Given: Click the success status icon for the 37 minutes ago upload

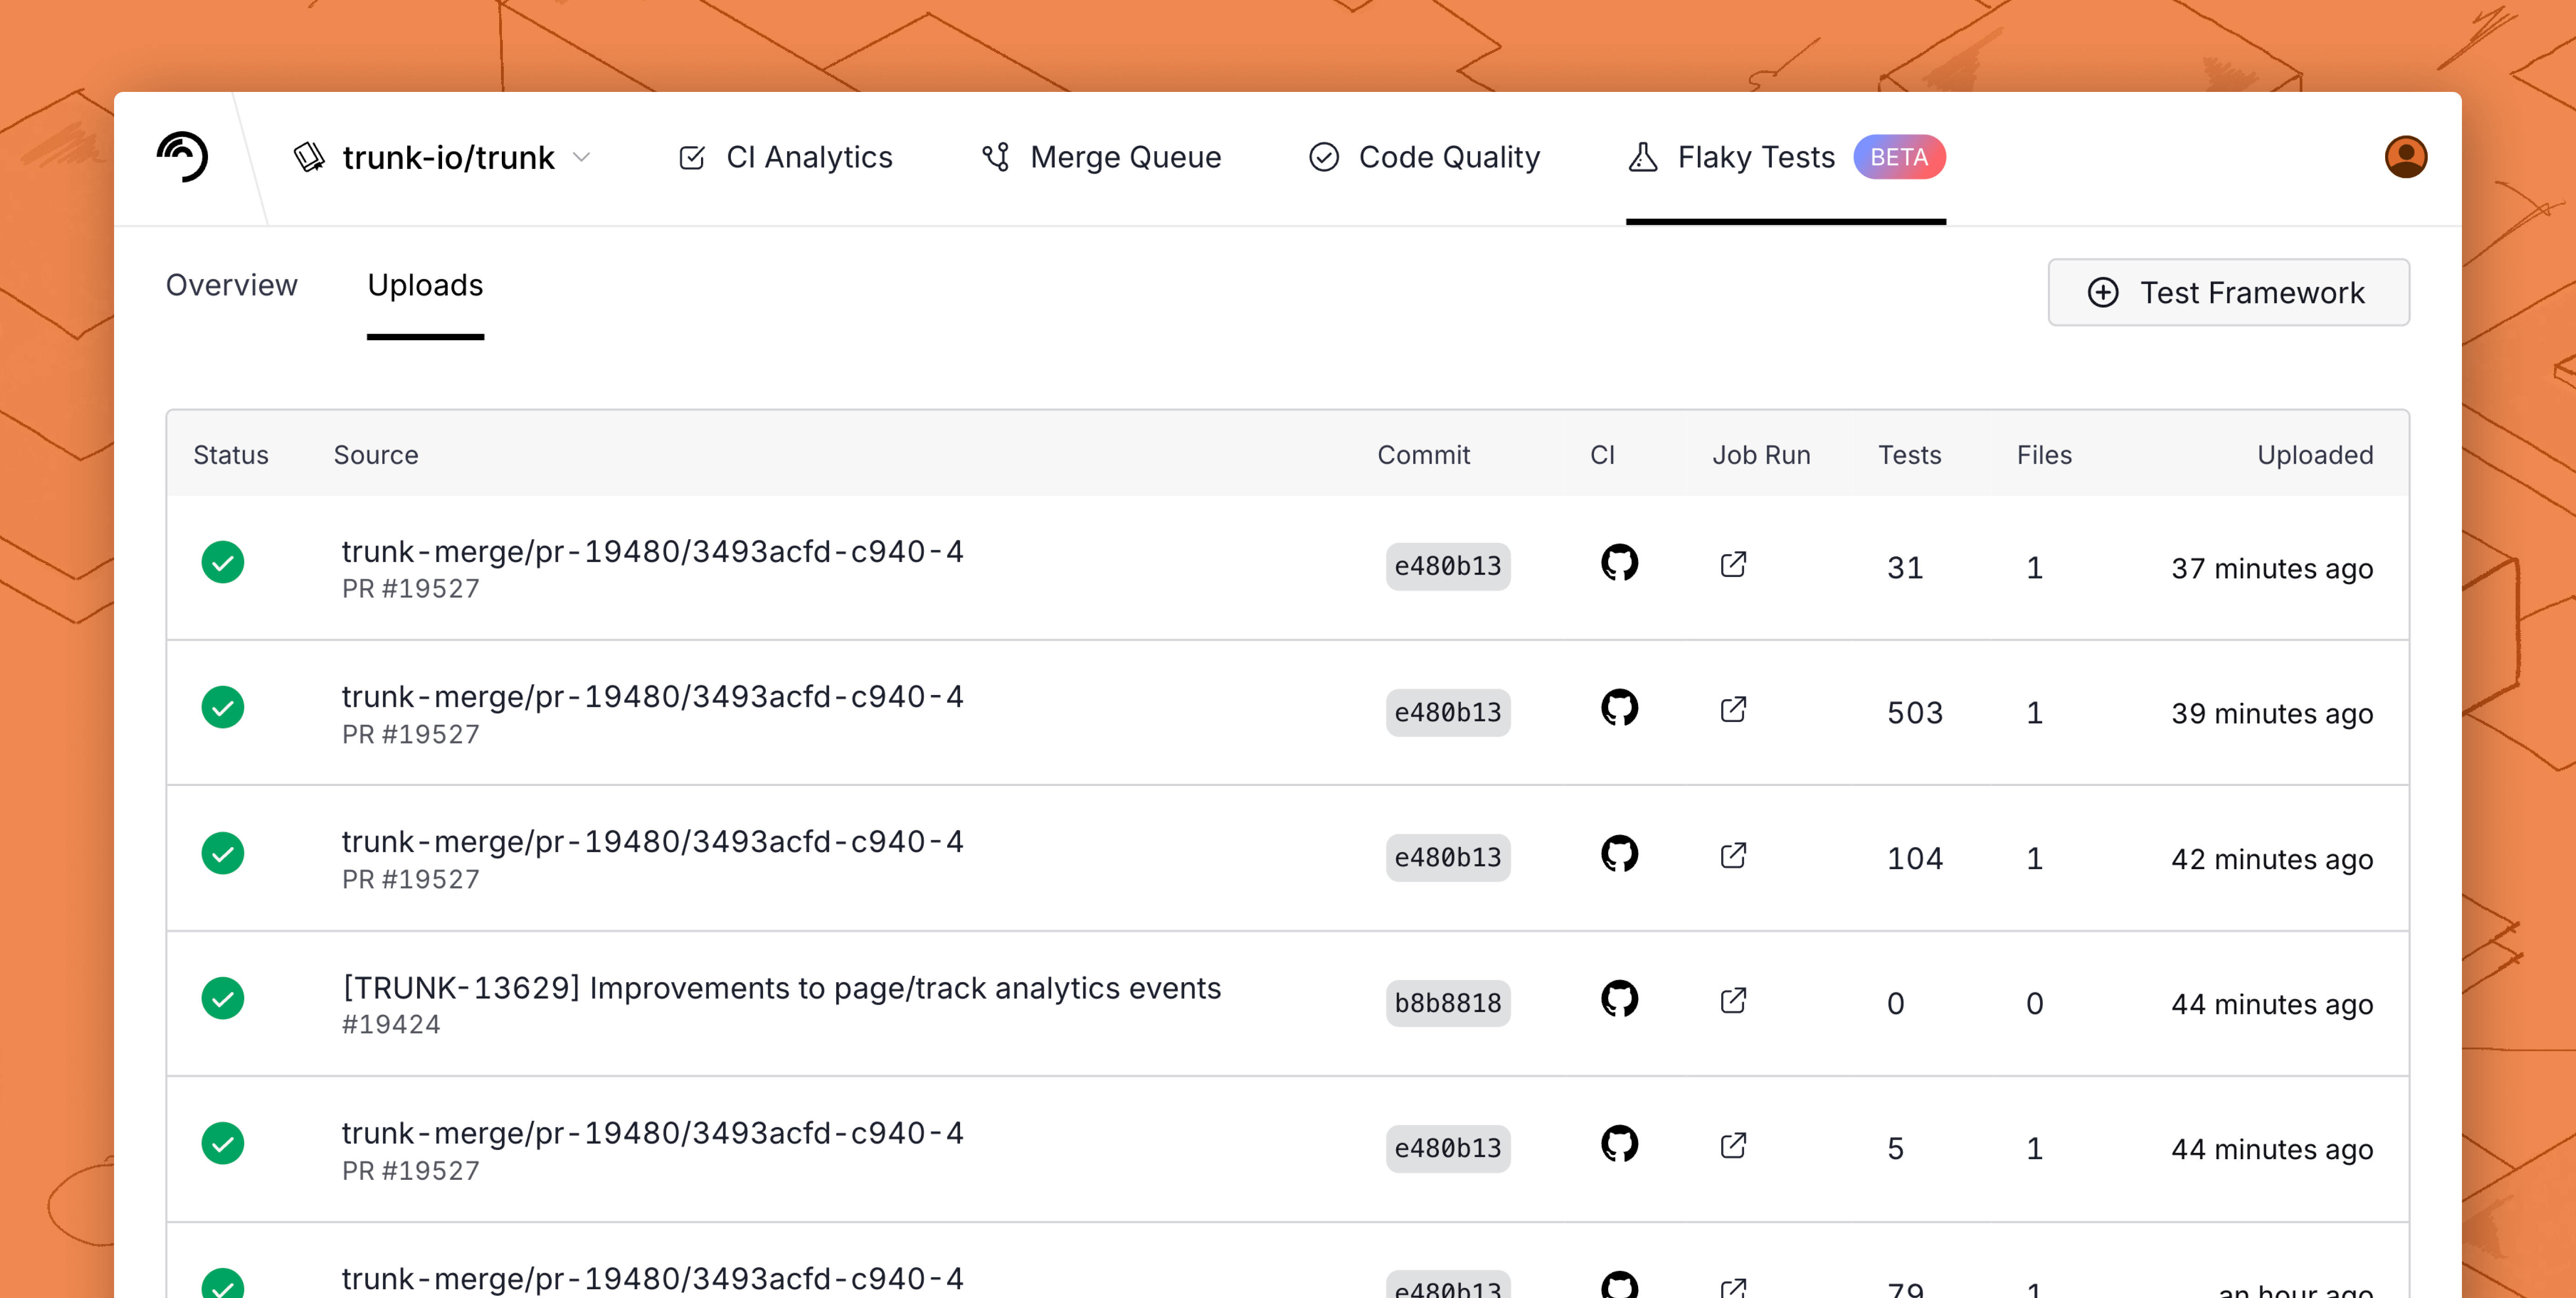Looking at the screenshot, I should click(223, 563).
